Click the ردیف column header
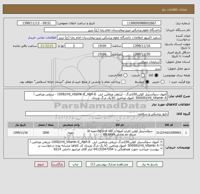This screenshot has height=194, width=200. (x=186, y=125)
